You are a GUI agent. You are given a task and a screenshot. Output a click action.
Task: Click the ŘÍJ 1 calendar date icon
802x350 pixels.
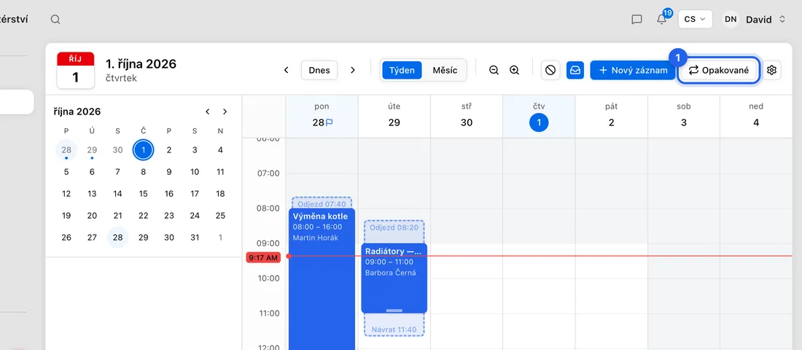click(x=76, y=70)
